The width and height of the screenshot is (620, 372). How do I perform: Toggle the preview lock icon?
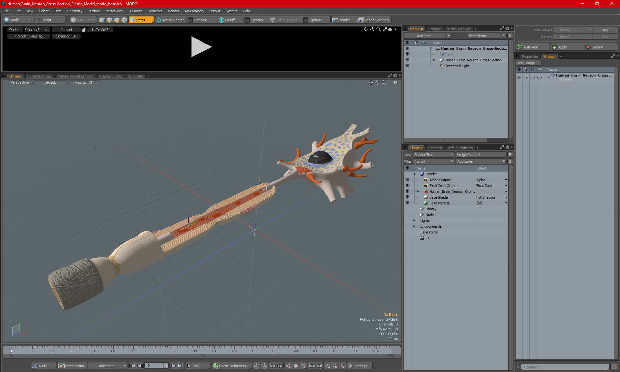(84, 30)
